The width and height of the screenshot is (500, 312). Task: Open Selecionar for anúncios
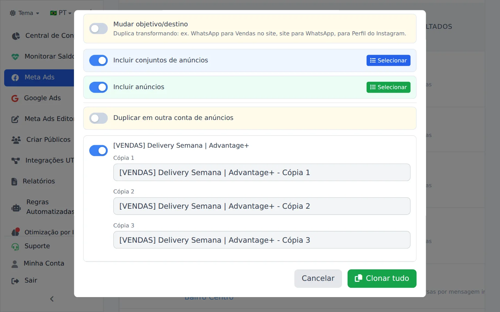coord(389,87)
